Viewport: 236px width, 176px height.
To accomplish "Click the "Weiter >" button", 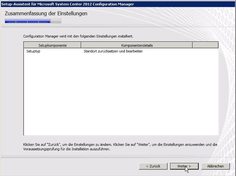I will (x=184, y=166).
